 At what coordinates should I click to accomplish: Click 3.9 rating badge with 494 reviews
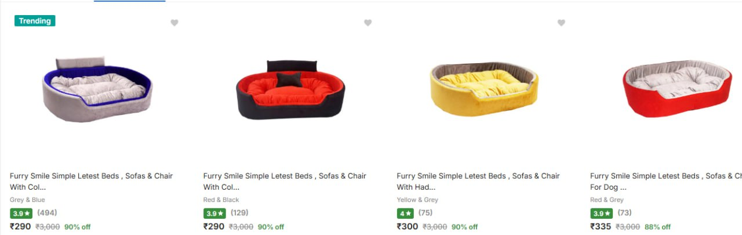pos(21,214)
